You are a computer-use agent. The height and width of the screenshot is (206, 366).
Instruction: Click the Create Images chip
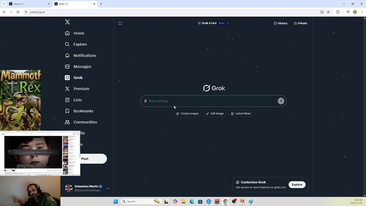187,114
